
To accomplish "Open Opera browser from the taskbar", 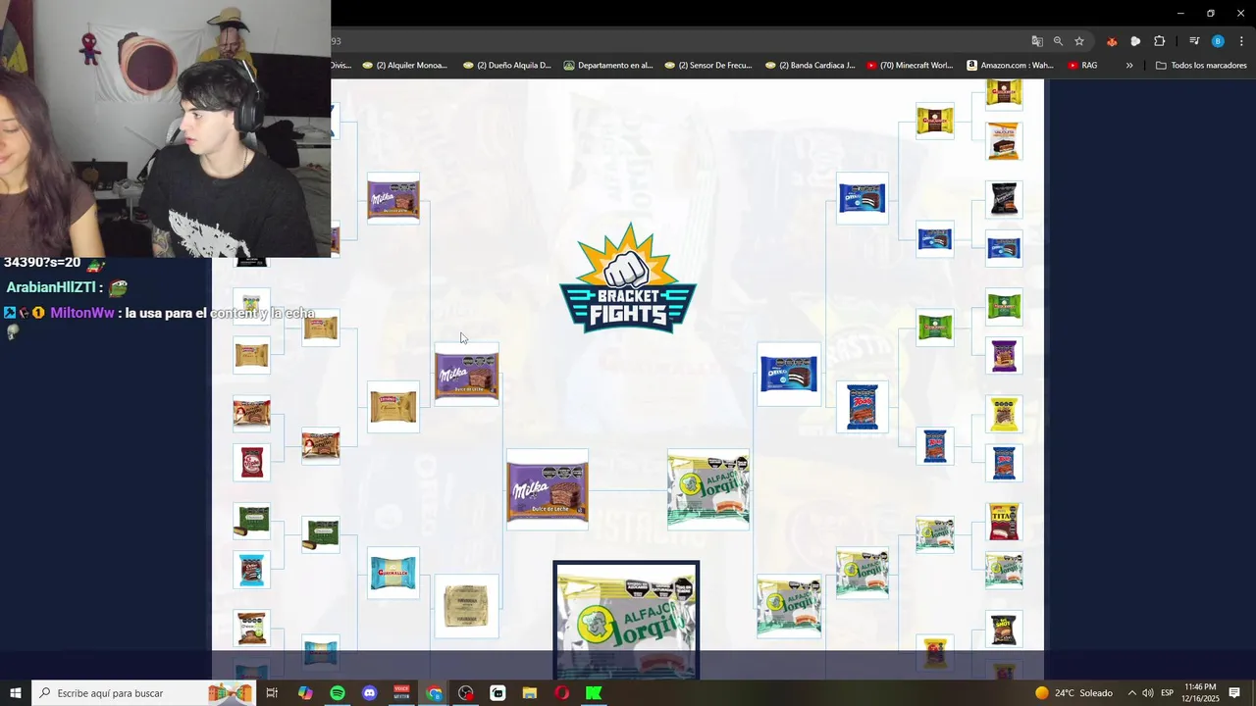I will coord(562,693).
